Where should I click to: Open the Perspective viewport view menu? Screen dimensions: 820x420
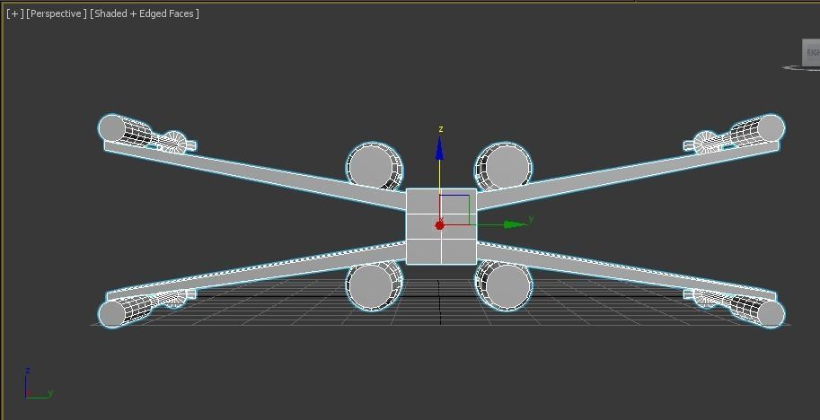click(57, 13)
